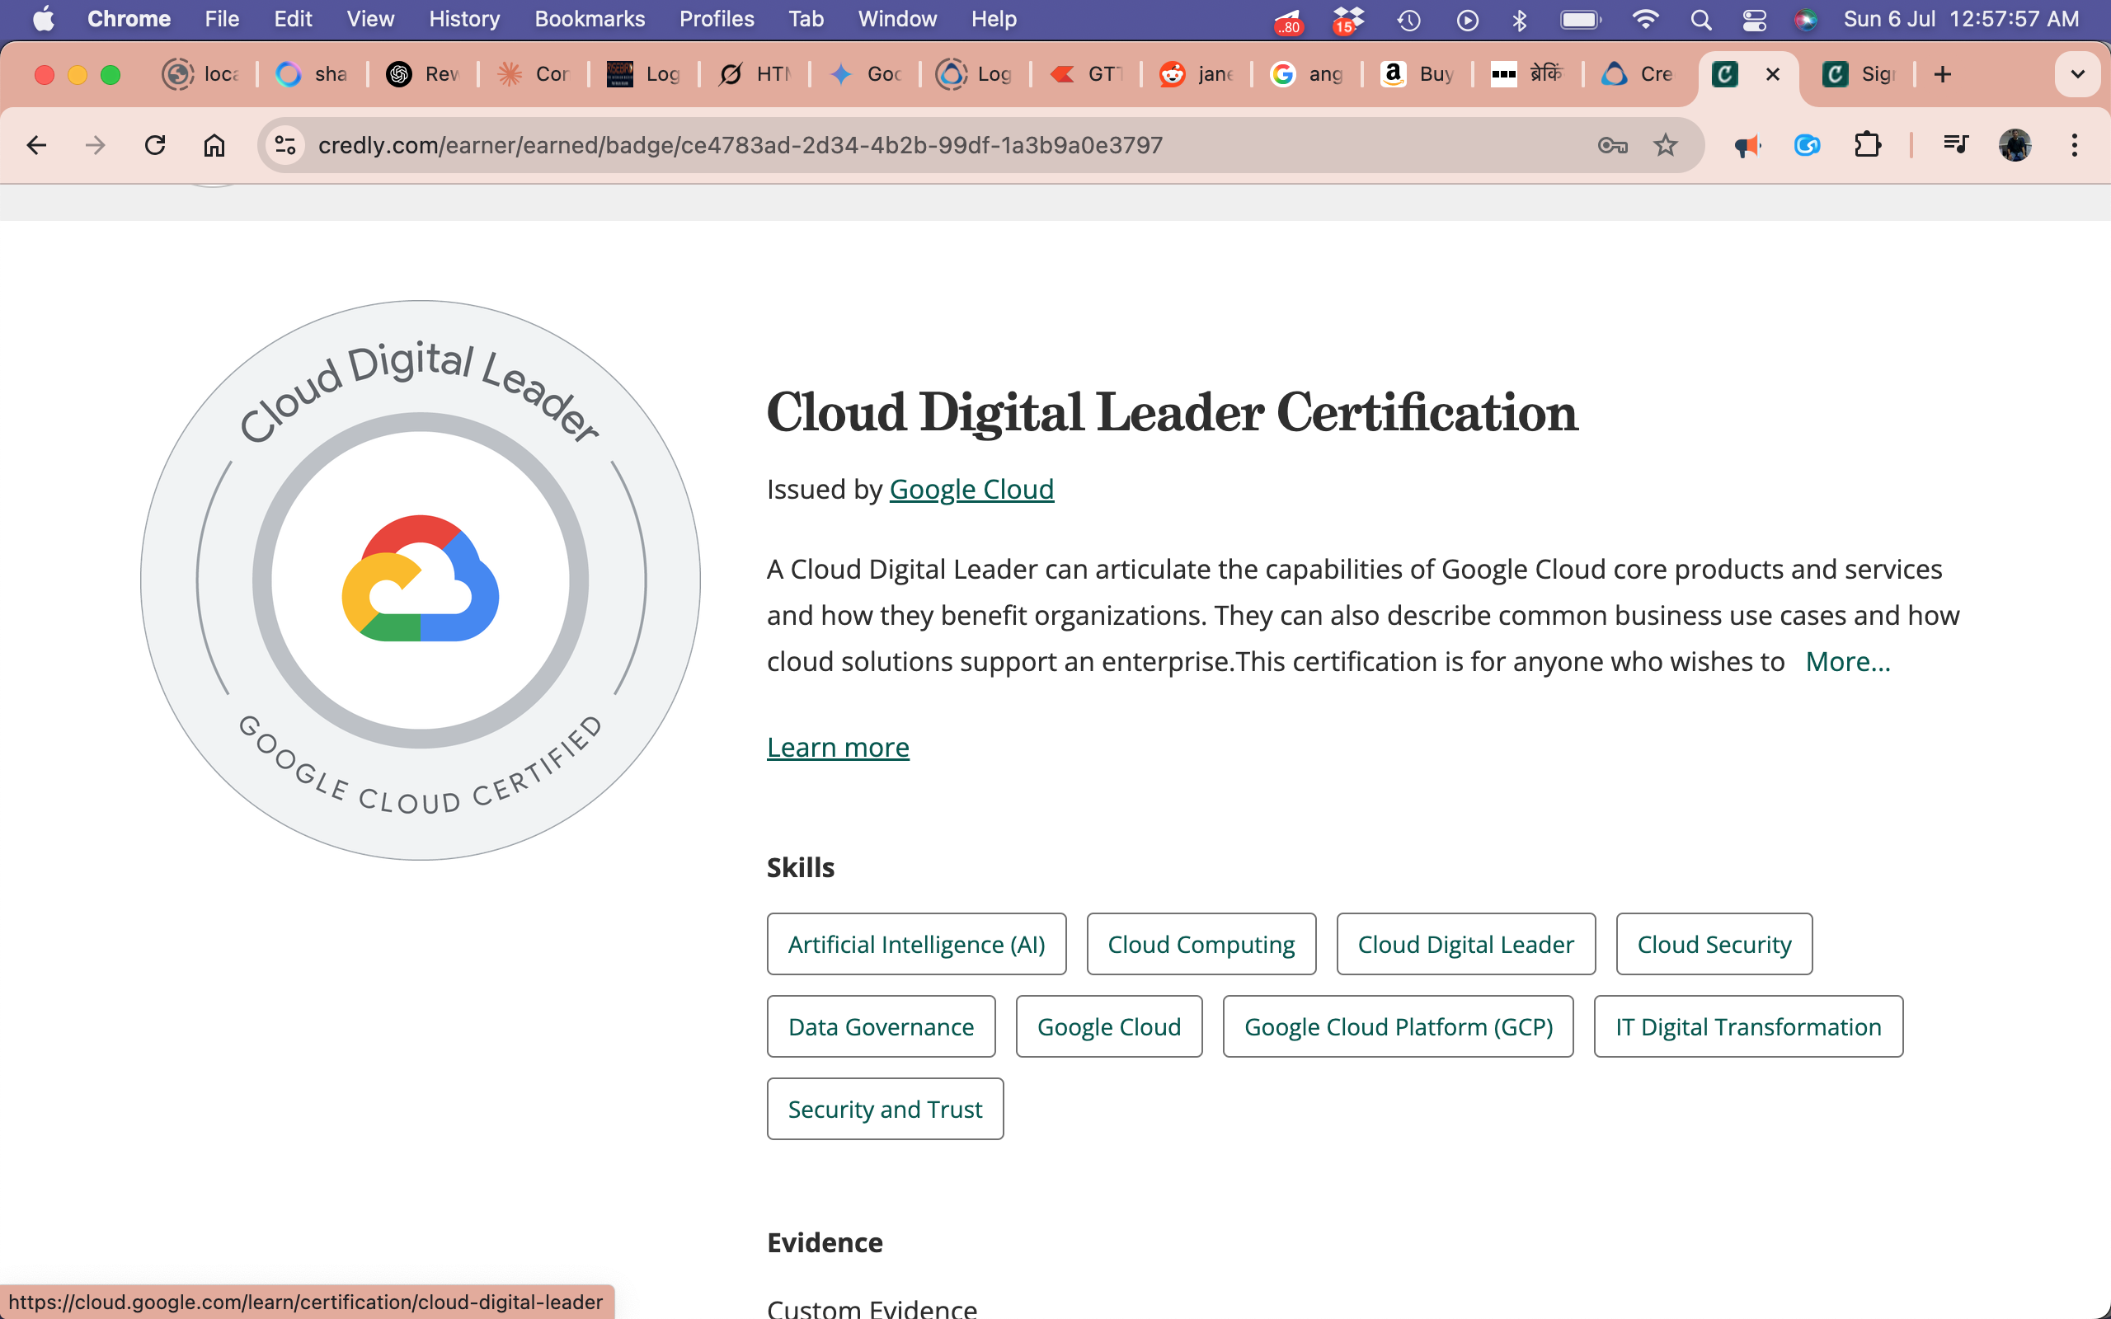The width and height of the screenshot is (2111, 1319).
Task: View site information icon in address bar
Action: 285,145
